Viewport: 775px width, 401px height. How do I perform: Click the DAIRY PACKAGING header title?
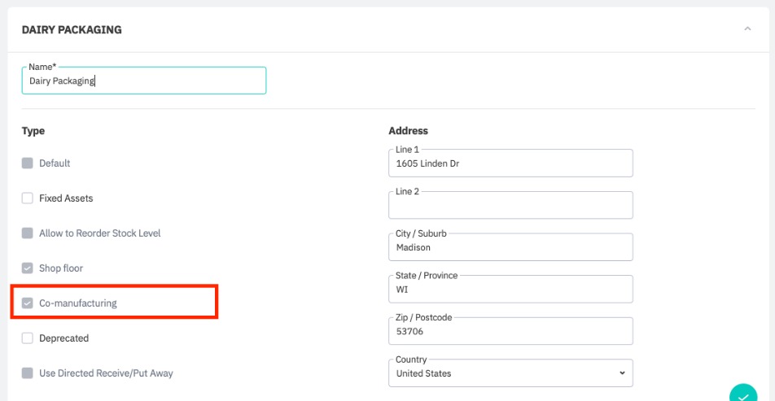[x=72, y=30]
